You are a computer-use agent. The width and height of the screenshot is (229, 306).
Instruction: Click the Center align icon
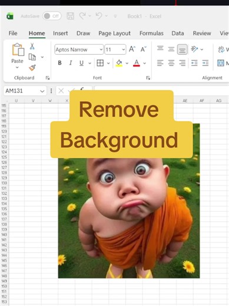pyautogui.click(x=171, y=63)
